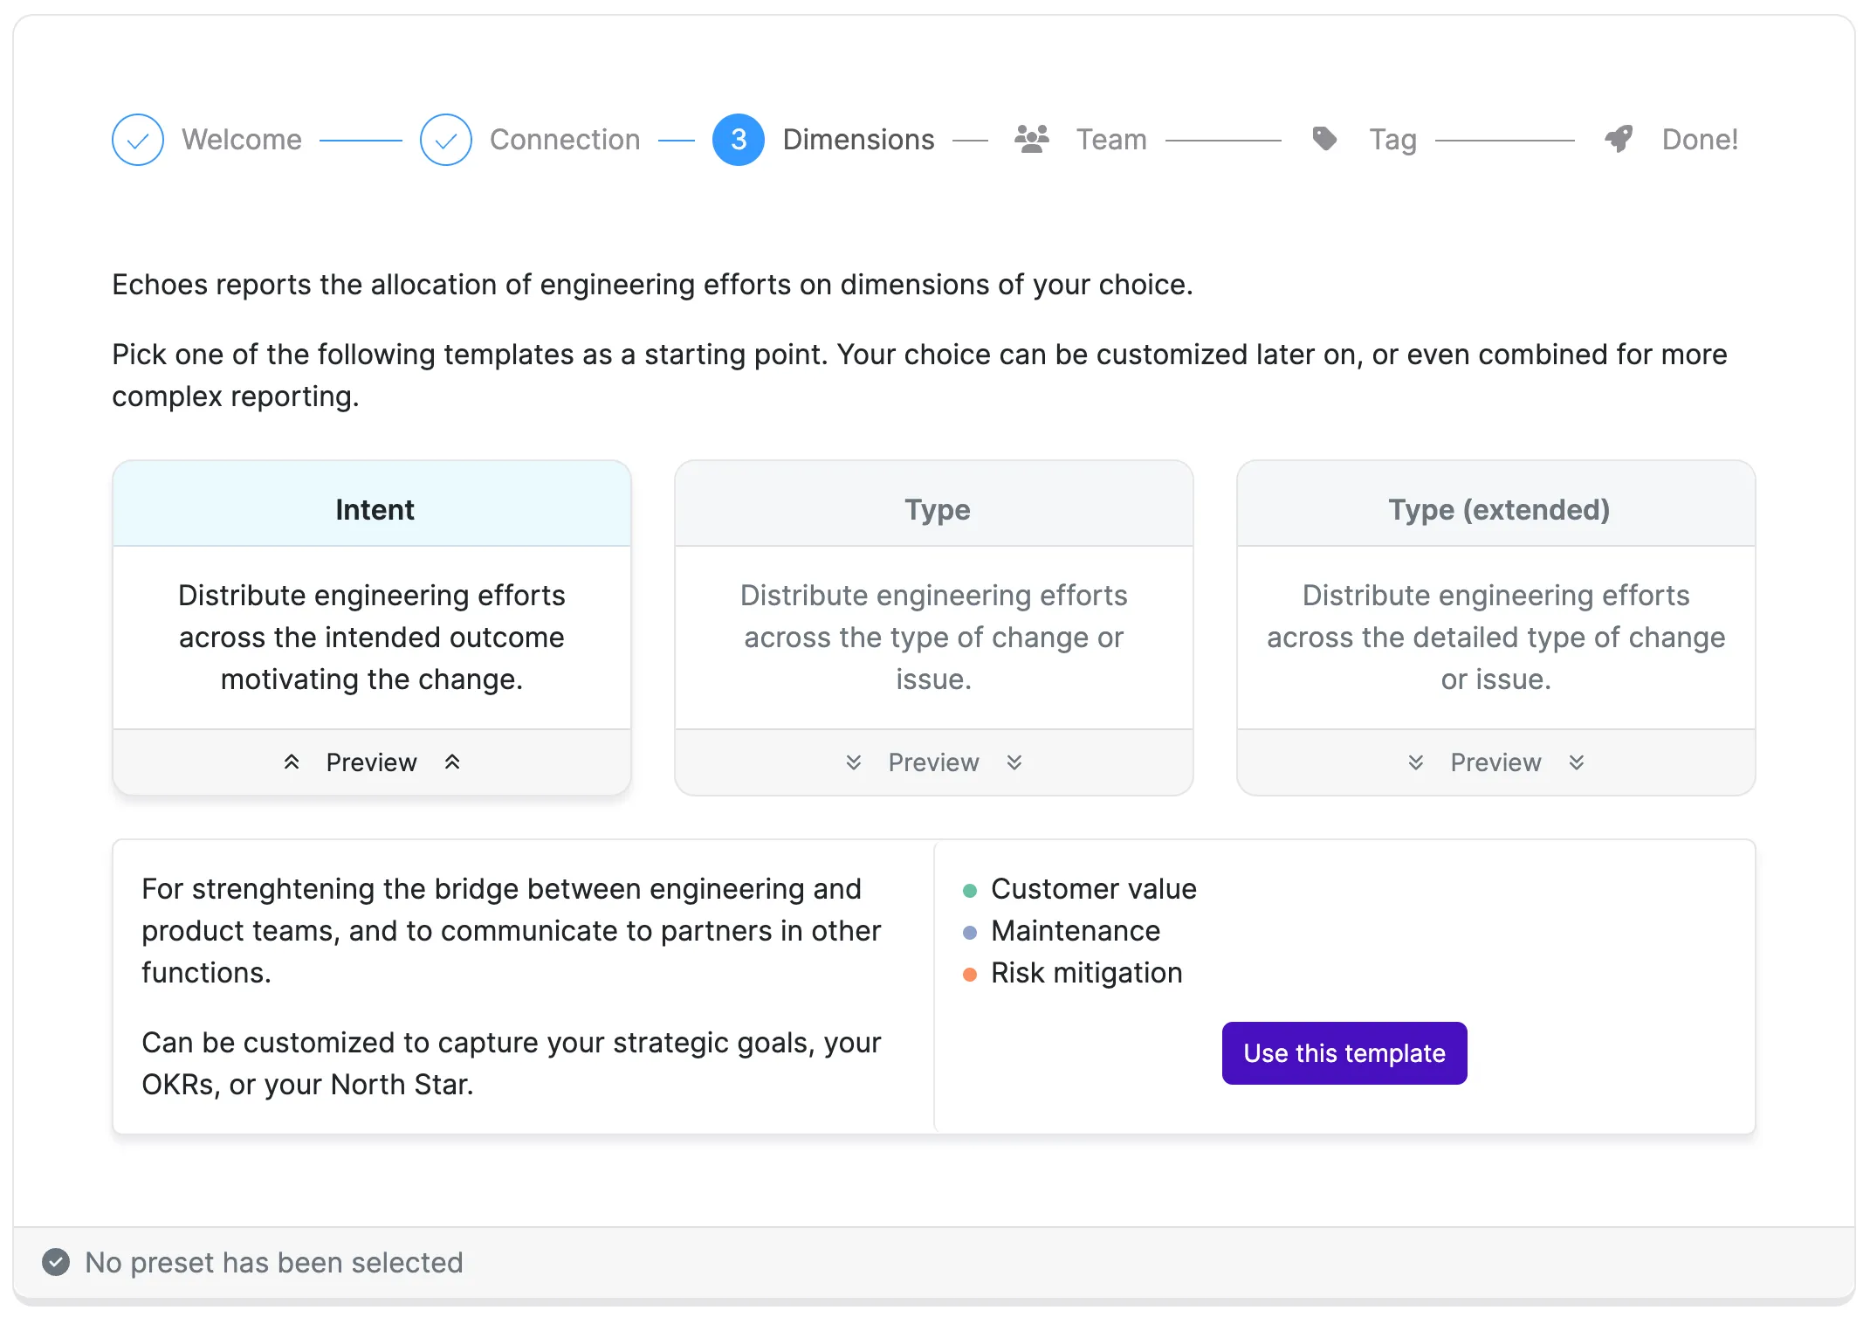The width and height of the screenshot is (1870, 1324).
Task: Click the Type card description text
Action: coord(934,638)
